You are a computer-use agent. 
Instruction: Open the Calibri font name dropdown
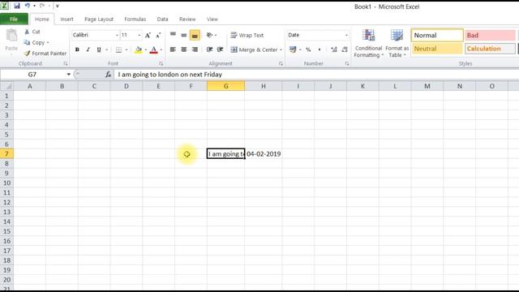click(x=117, y=35)
